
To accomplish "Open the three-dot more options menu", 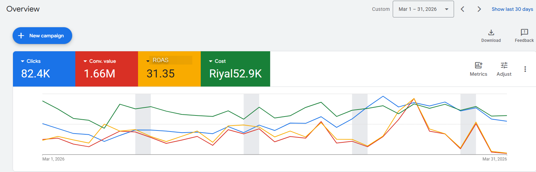I will coord(525,69).
